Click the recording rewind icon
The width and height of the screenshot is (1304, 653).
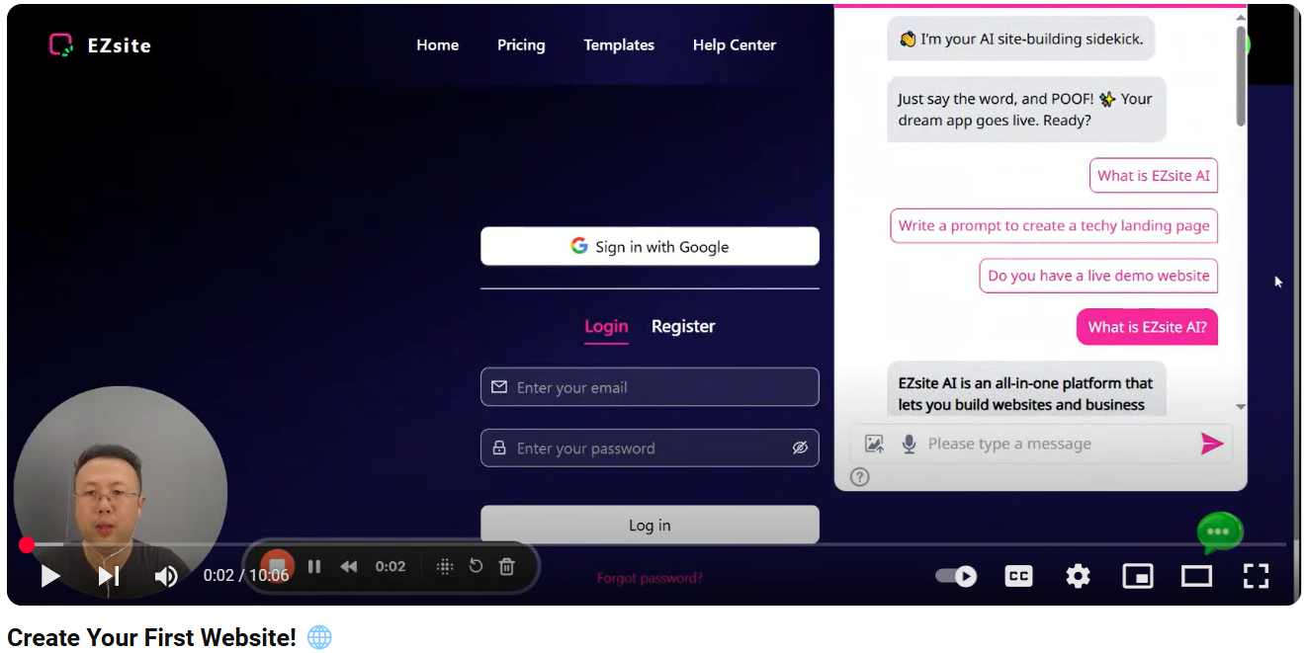[x=349, y=566]
